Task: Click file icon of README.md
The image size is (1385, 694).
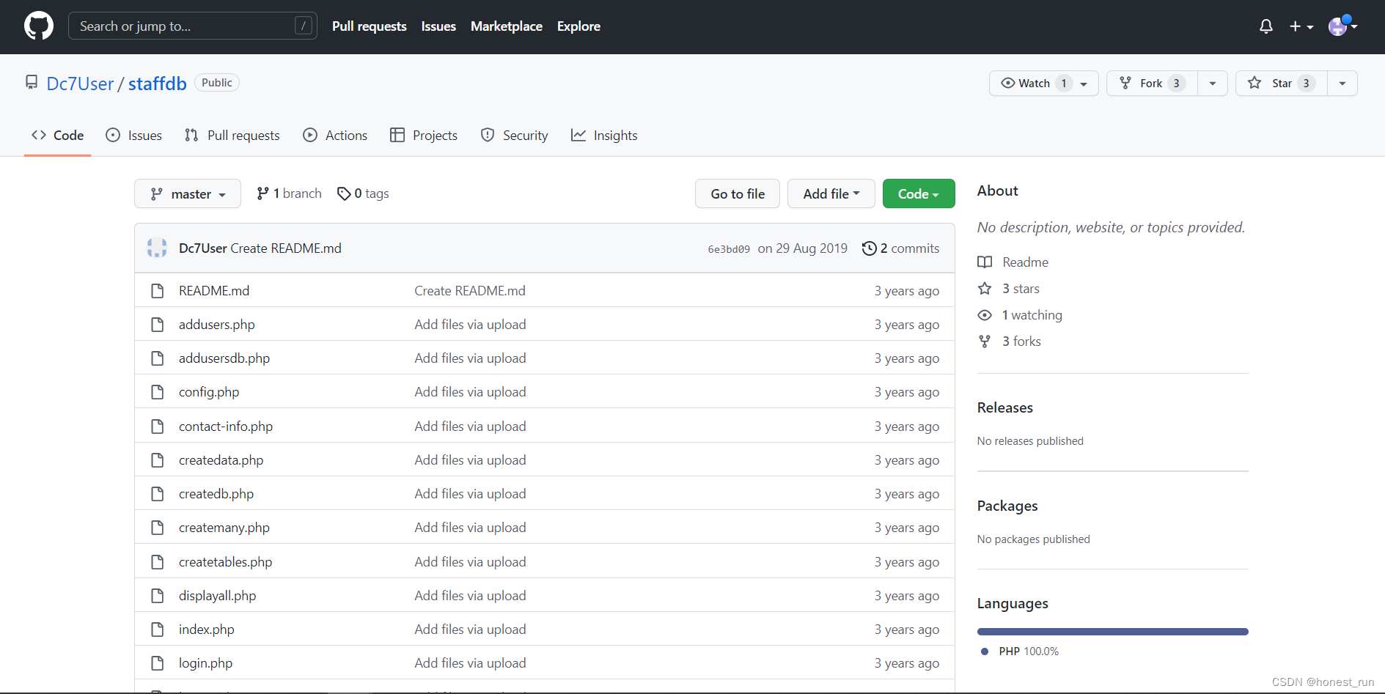Action: coord(157,291)
